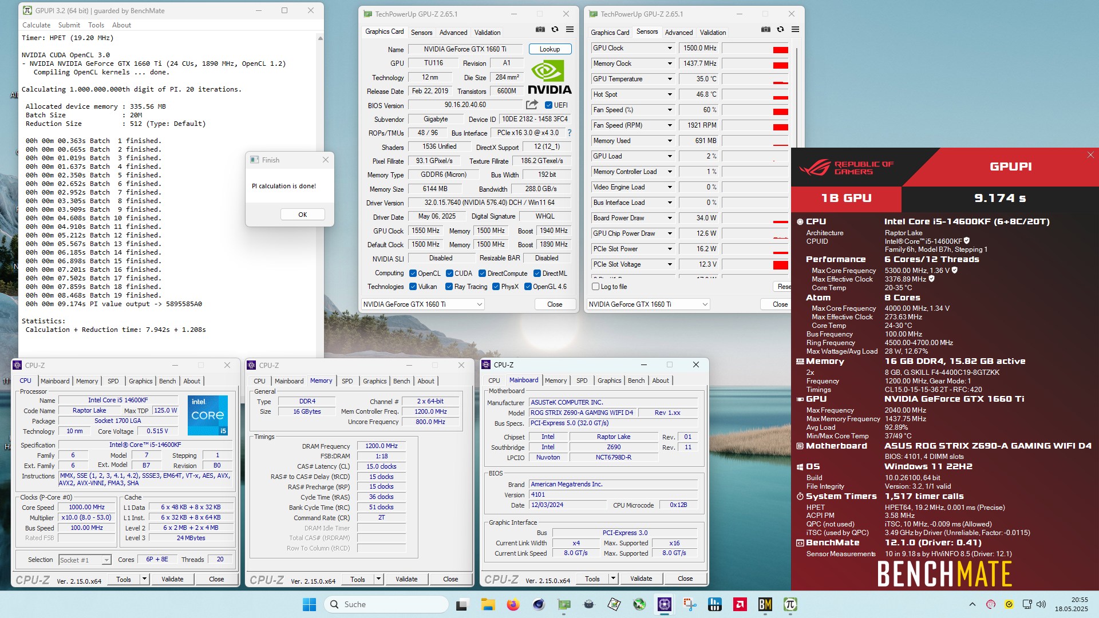The width and height of the screenshot is (1099, 618).
Task: Click the volume icon in system tray
Action: [x=1041, y=604]
